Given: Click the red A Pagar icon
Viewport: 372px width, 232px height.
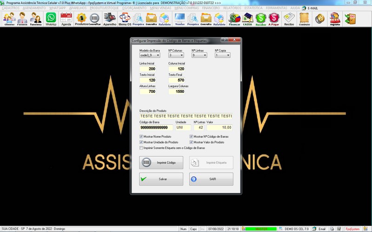Looking at the screenshot, I should tap(274, 19).
